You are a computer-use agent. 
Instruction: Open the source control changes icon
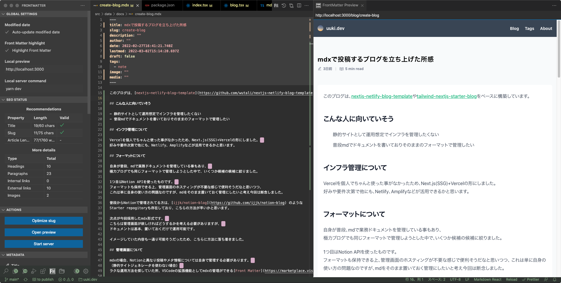tap(291, 6)
